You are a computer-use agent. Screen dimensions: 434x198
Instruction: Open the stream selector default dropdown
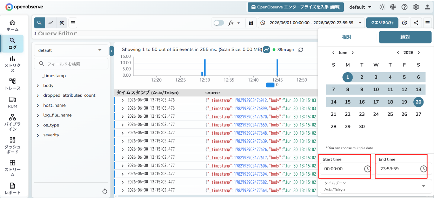point(71,50)
